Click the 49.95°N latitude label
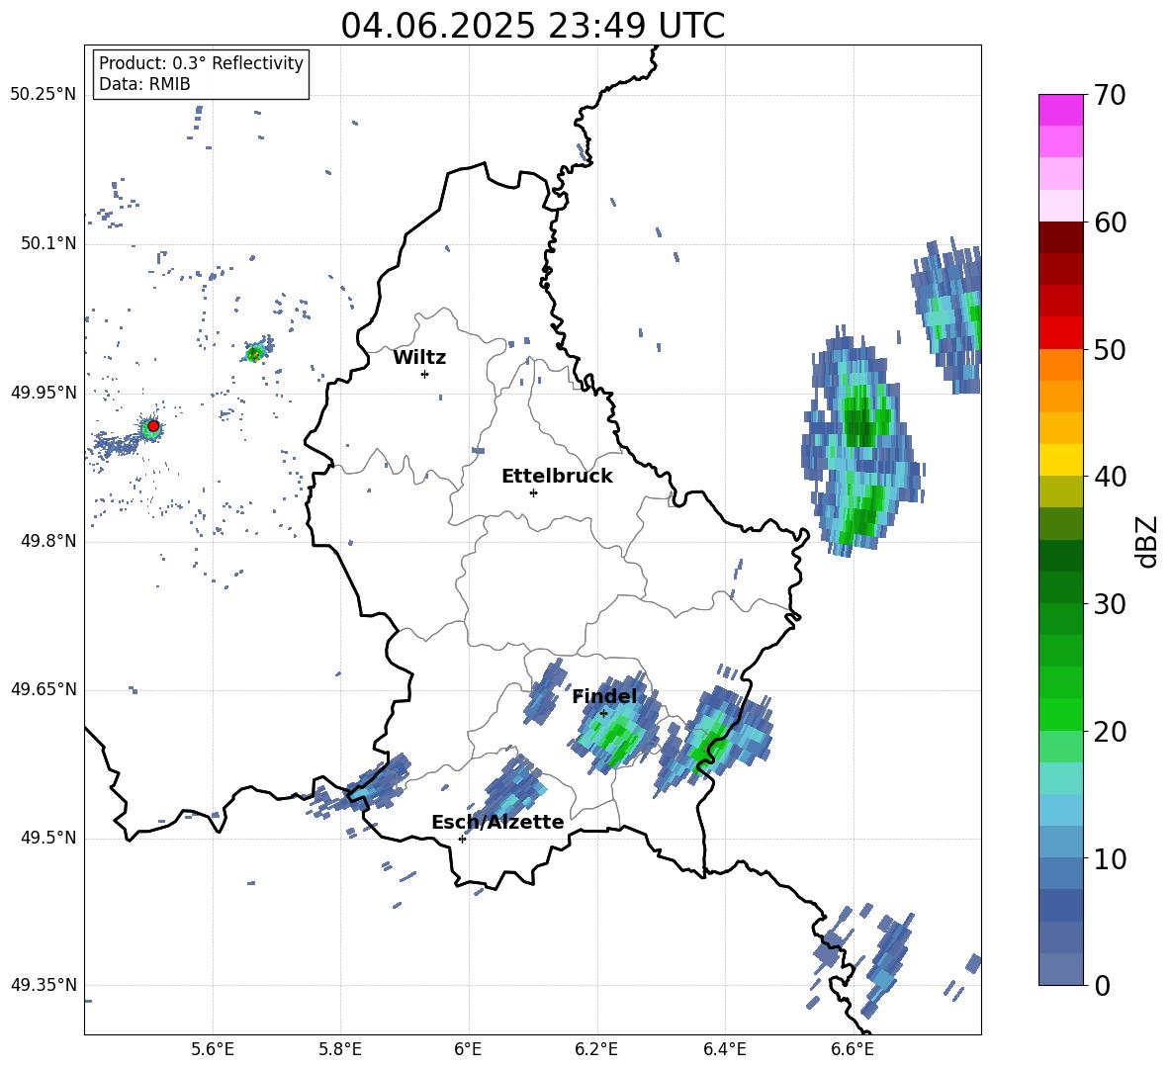Image resolution: width=1171 pixels, height=1069 pixels. pyautogui.click(x=44, y=393)
